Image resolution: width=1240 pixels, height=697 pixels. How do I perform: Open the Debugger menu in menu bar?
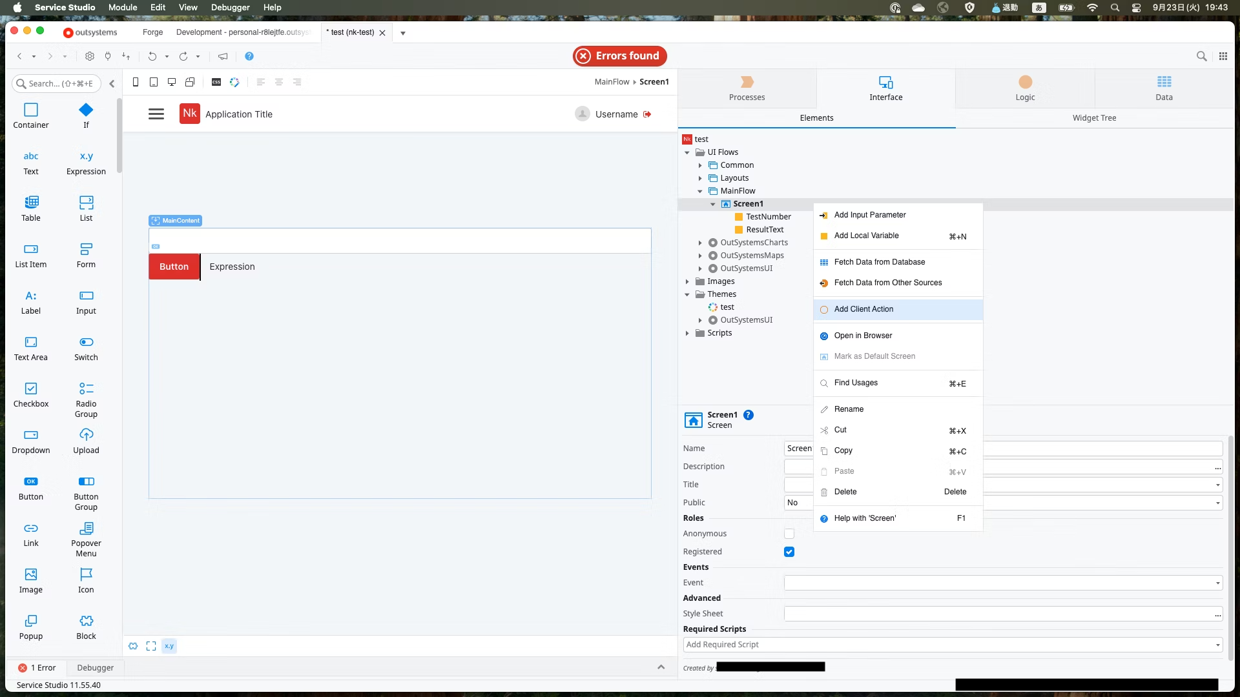pos(230,7)
